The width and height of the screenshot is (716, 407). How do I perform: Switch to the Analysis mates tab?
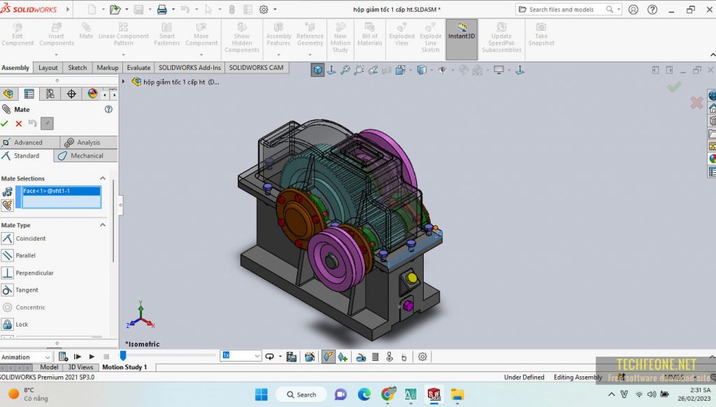pyautogui.click(x=89, y=143)
